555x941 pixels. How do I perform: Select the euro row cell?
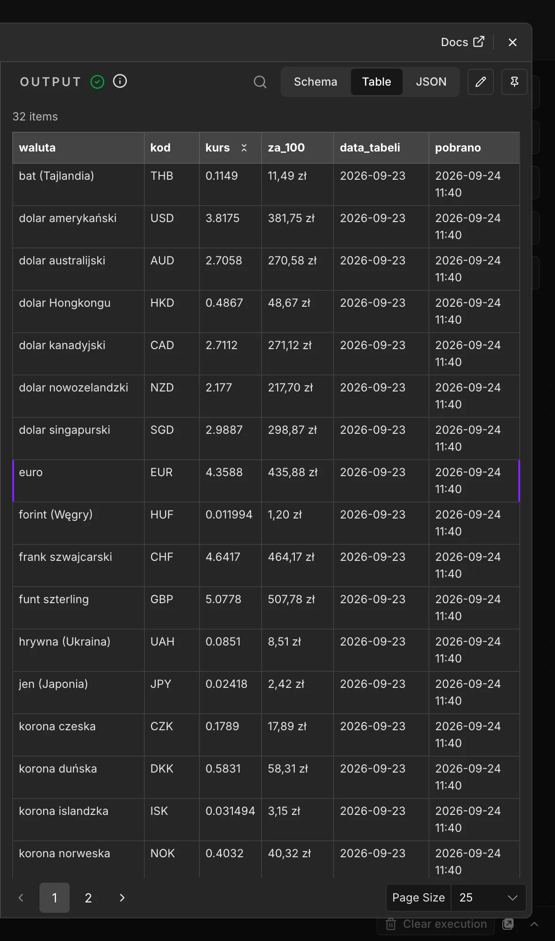point(78,481)
